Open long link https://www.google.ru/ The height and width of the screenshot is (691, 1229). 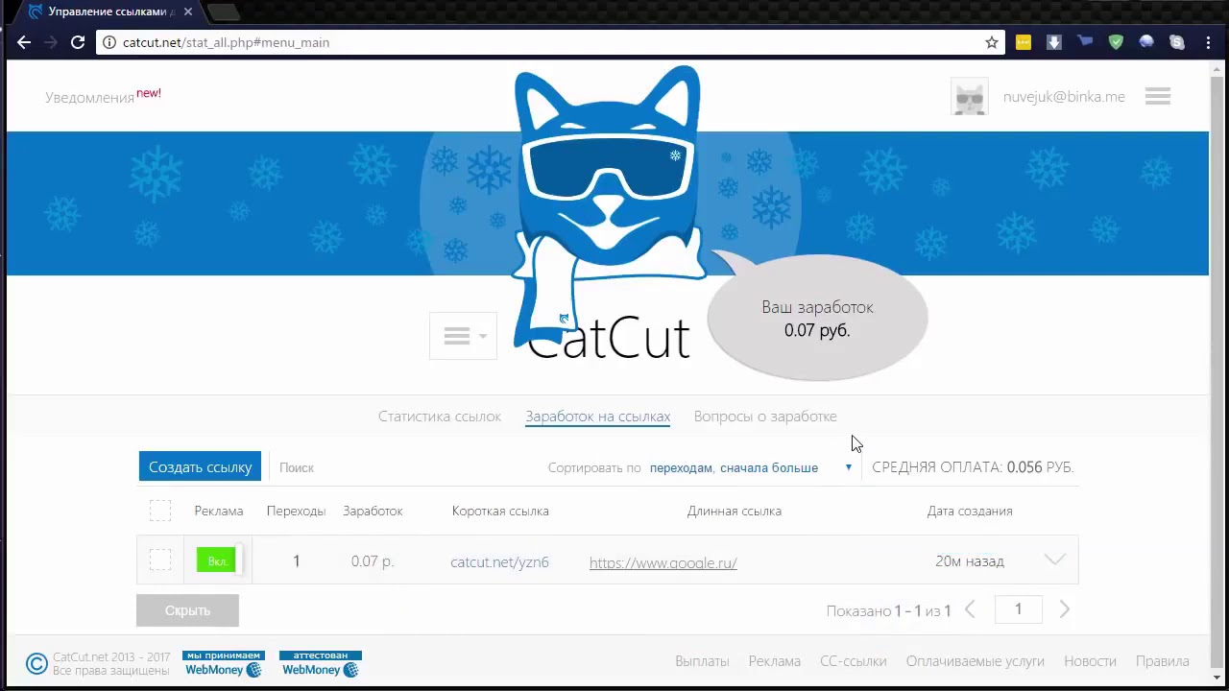click(x=663, y=562)
